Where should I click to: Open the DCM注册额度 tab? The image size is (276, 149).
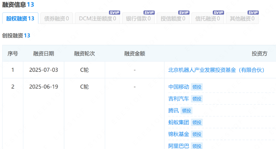(x=97, y=19)
